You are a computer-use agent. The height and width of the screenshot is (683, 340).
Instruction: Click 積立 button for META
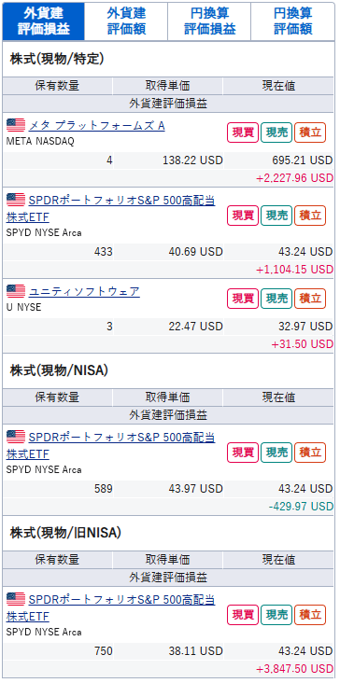tap(310, 132)
